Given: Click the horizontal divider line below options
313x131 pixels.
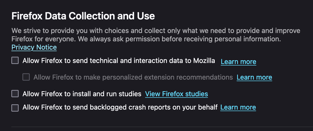Looking at the screenshot, I should [x=161, y=127].
